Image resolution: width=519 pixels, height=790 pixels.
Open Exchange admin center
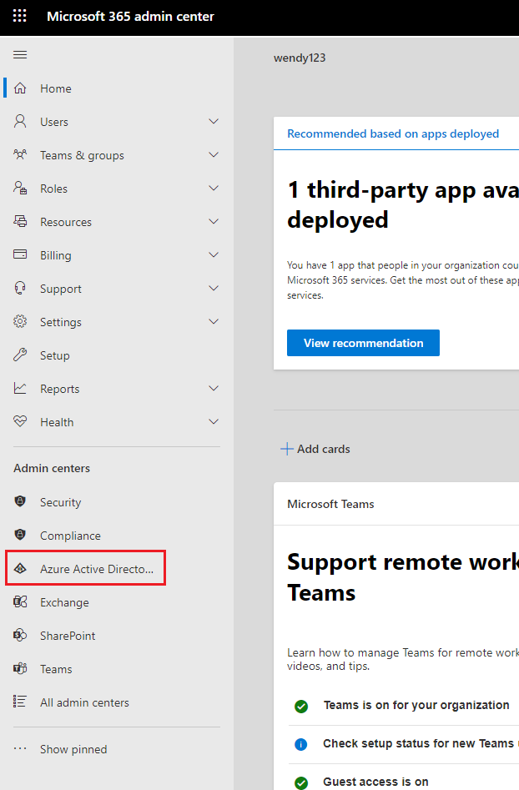[64, 602]
